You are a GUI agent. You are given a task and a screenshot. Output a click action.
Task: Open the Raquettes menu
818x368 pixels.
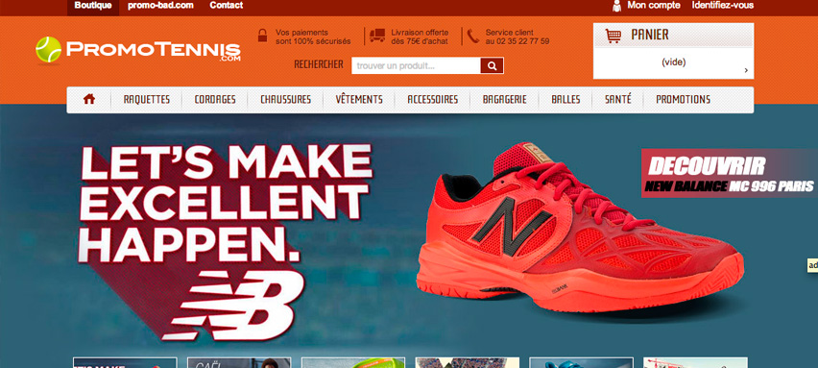click(x=147, y=99)
